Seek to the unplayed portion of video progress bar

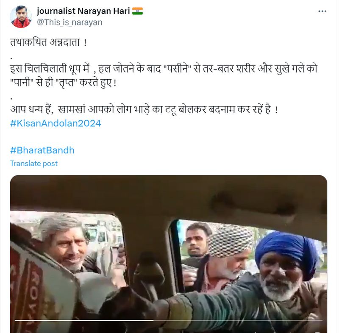click(x=238, y=320)
